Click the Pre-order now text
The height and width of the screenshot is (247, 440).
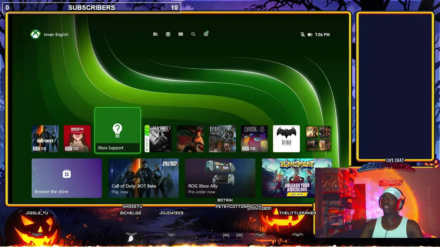point(202,192)
